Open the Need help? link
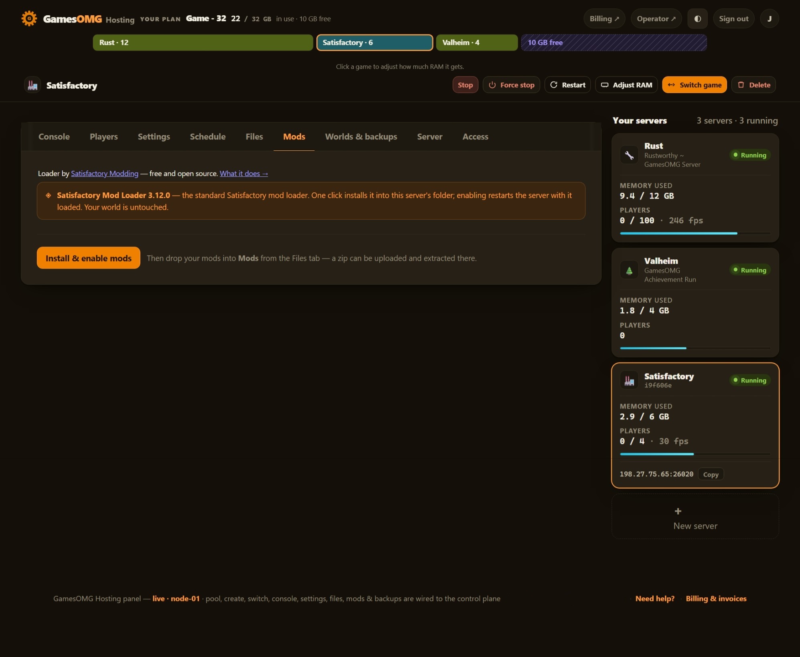 tap(655, 598)
